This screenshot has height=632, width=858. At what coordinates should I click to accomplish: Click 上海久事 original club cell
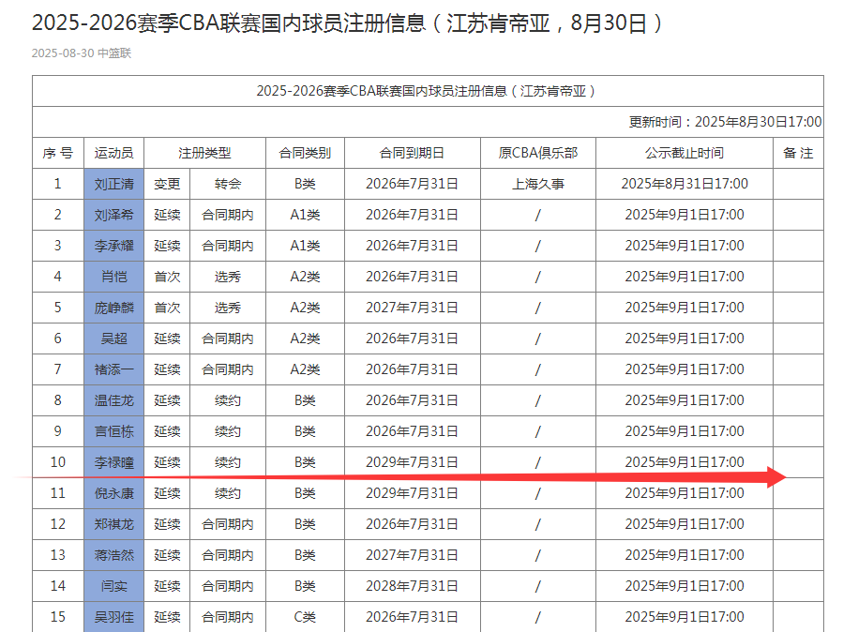[538, 184]
